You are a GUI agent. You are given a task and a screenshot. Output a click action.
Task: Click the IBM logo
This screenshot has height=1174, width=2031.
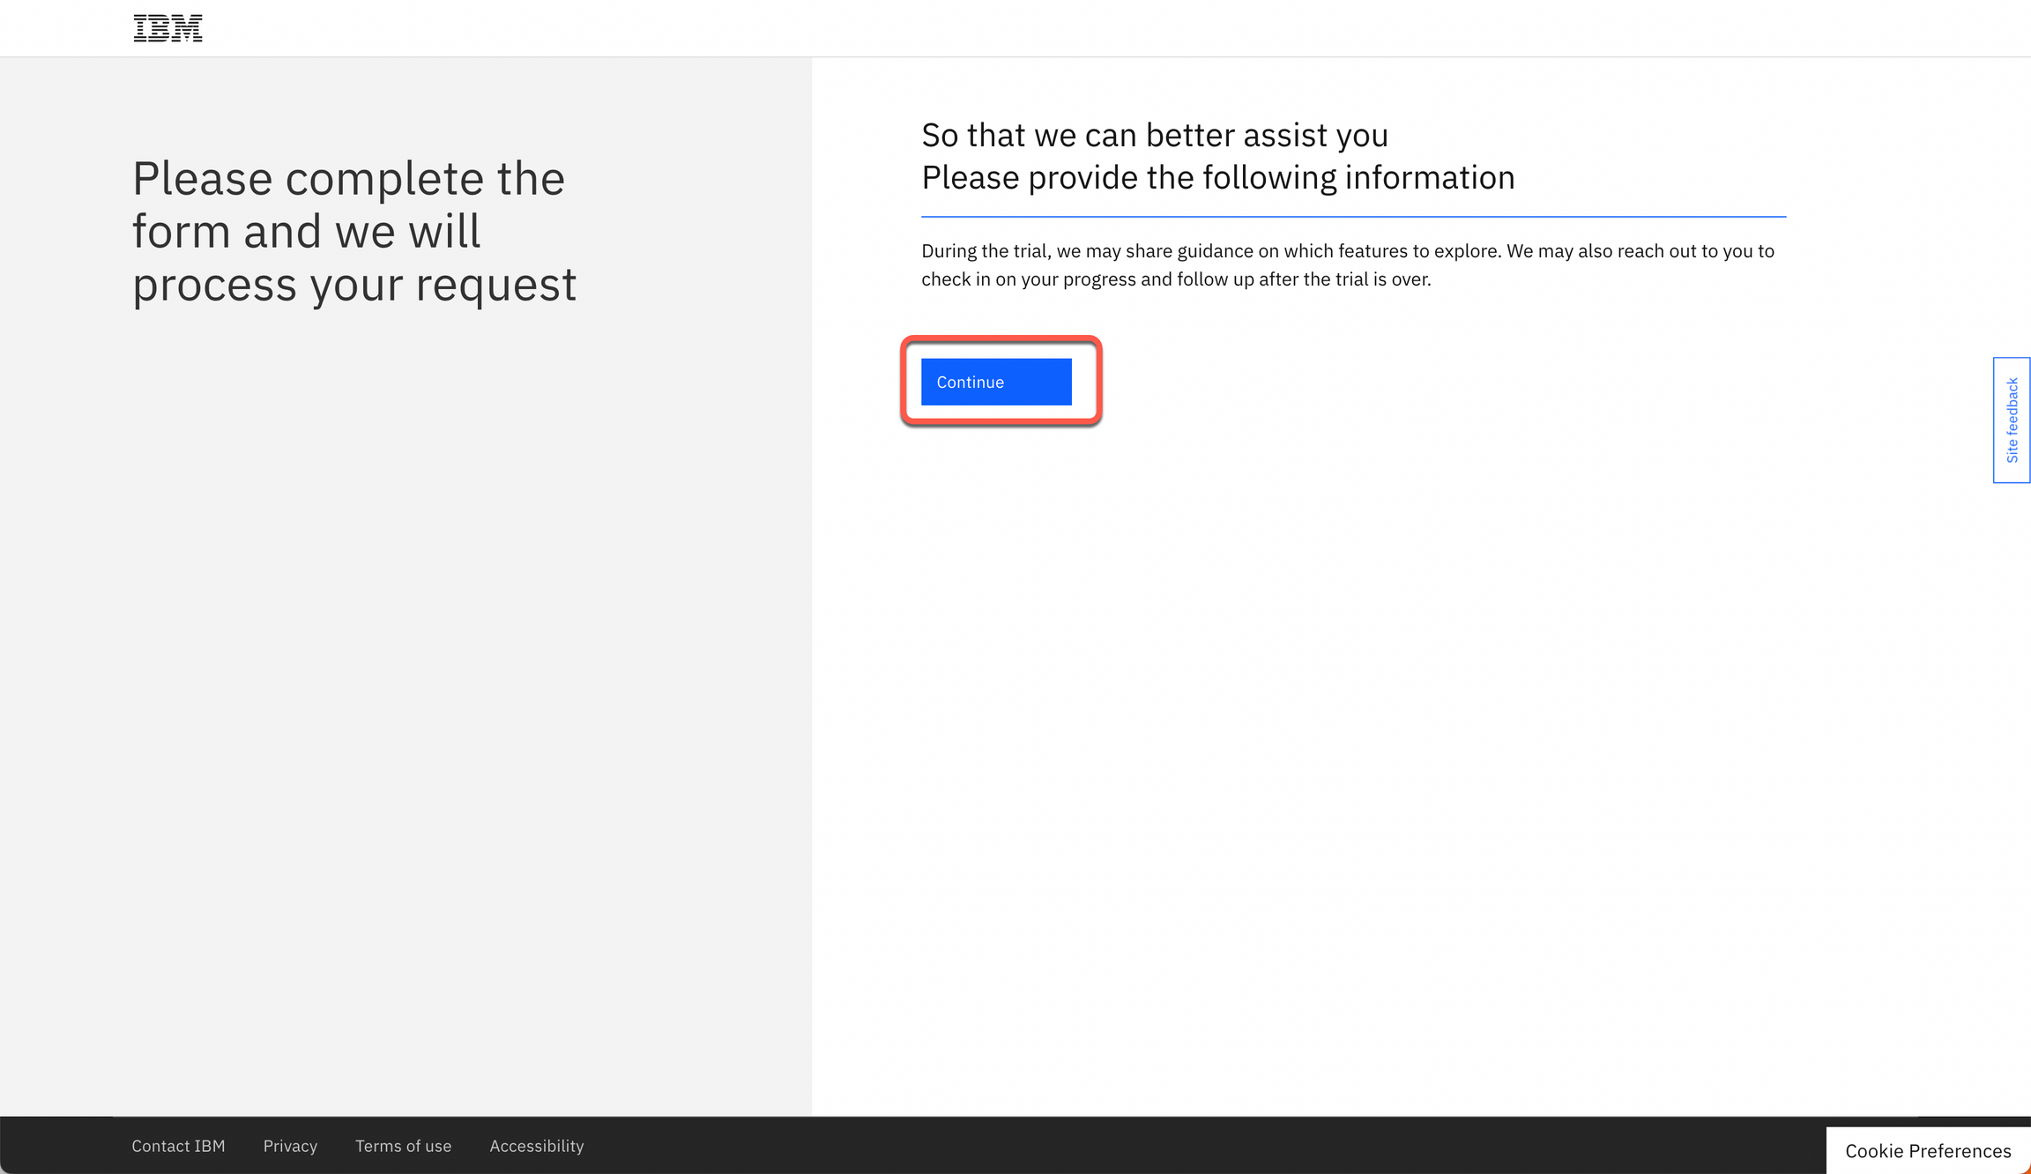pos(167,27)
